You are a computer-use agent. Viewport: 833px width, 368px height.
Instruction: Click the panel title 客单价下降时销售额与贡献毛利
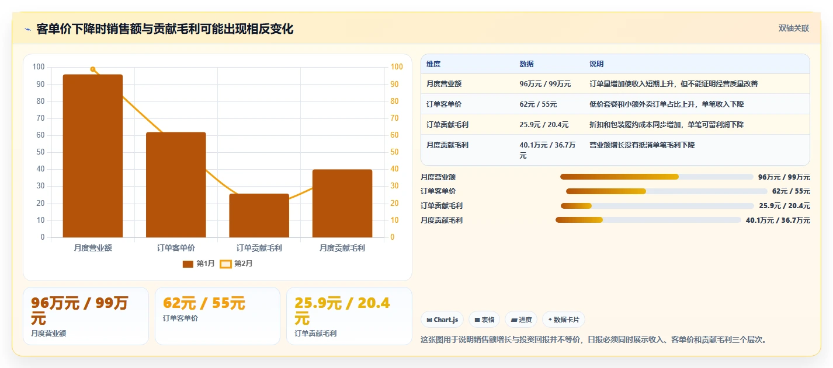click(x=165, y=29)
